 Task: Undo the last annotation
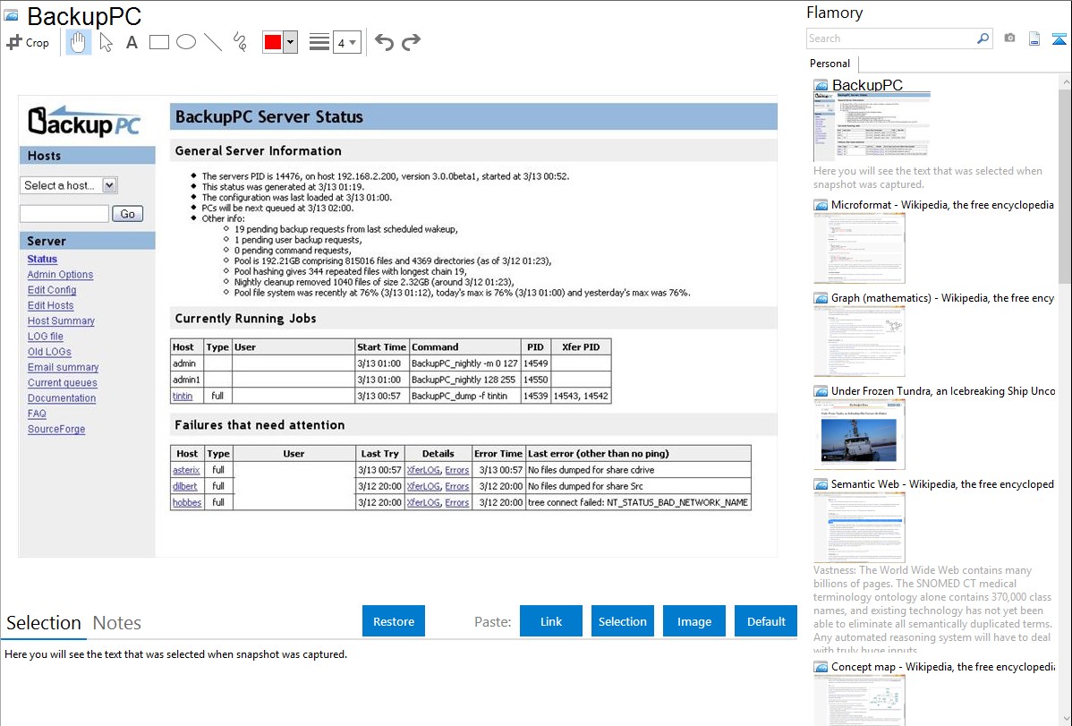point(384,42)
